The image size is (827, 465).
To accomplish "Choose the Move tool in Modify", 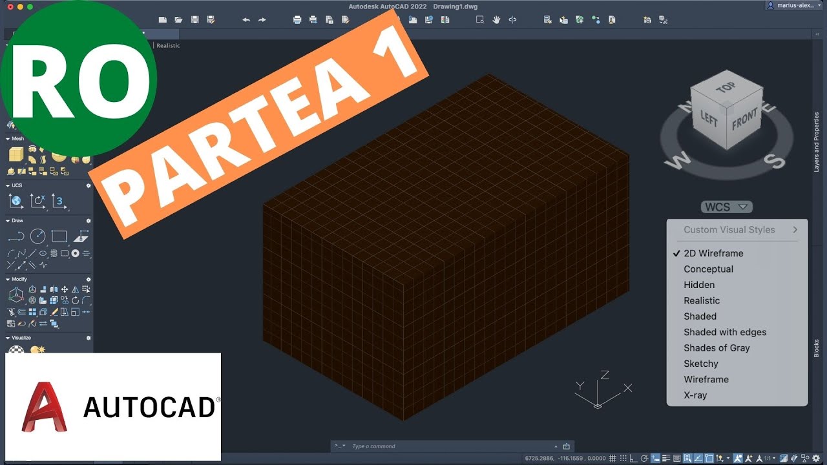I will (x=65, y=289).
